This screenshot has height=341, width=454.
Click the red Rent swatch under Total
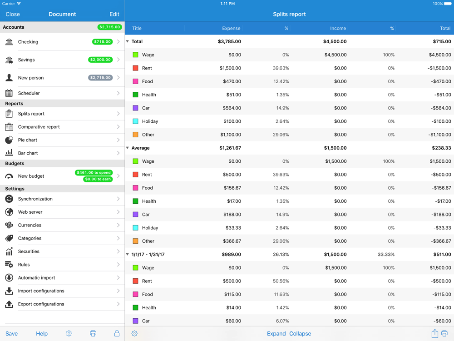[135, 68]
